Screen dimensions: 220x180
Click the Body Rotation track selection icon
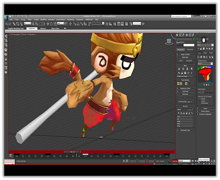pos(186,84)
